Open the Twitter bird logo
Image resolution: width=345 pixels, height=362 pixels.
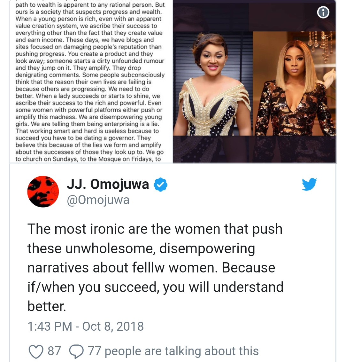click(x=309, y=184)
